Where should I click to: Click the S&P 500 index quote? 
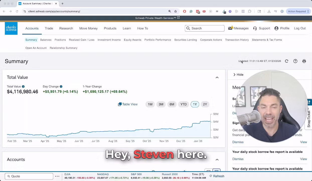click(145, 176)
